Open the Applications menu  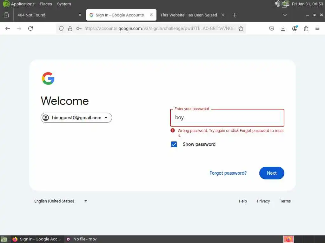pos(23,4)
